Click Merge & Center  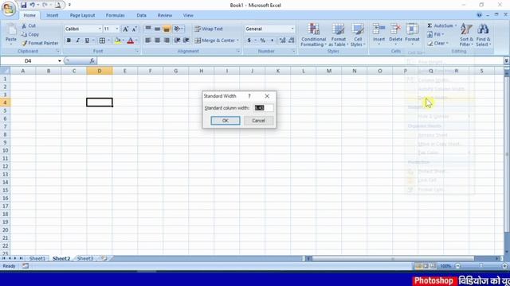[x=214, y=41]
